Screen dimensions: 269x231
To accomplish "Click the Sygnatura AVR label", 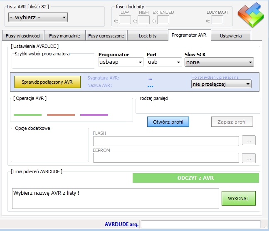I will [104, 78].
